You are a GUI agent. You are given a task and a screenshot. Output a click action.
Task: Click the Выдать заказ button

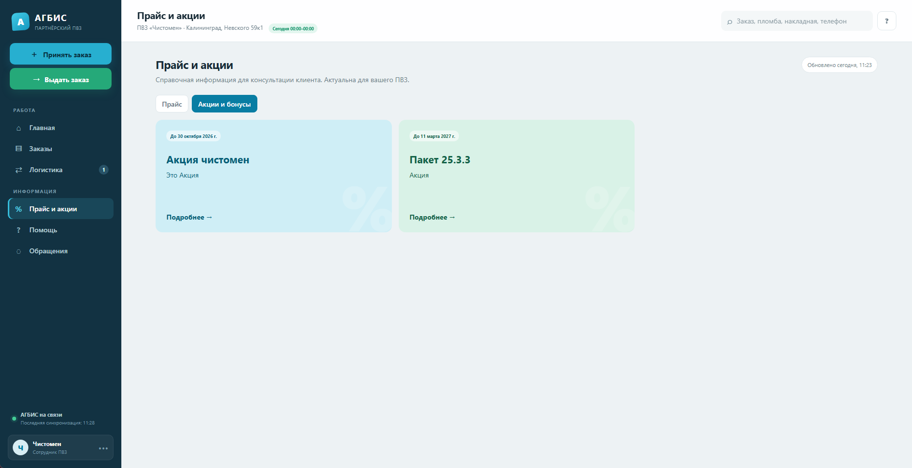pyautogui.click(x=61, y=79)
